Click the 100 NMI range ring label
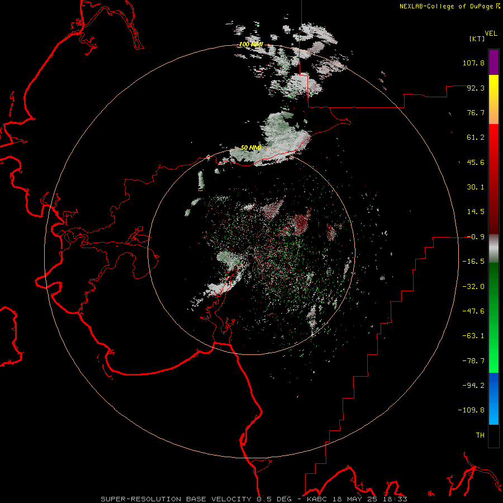Image resolution: width=503 pixels, height=503 pixels. 251,44
